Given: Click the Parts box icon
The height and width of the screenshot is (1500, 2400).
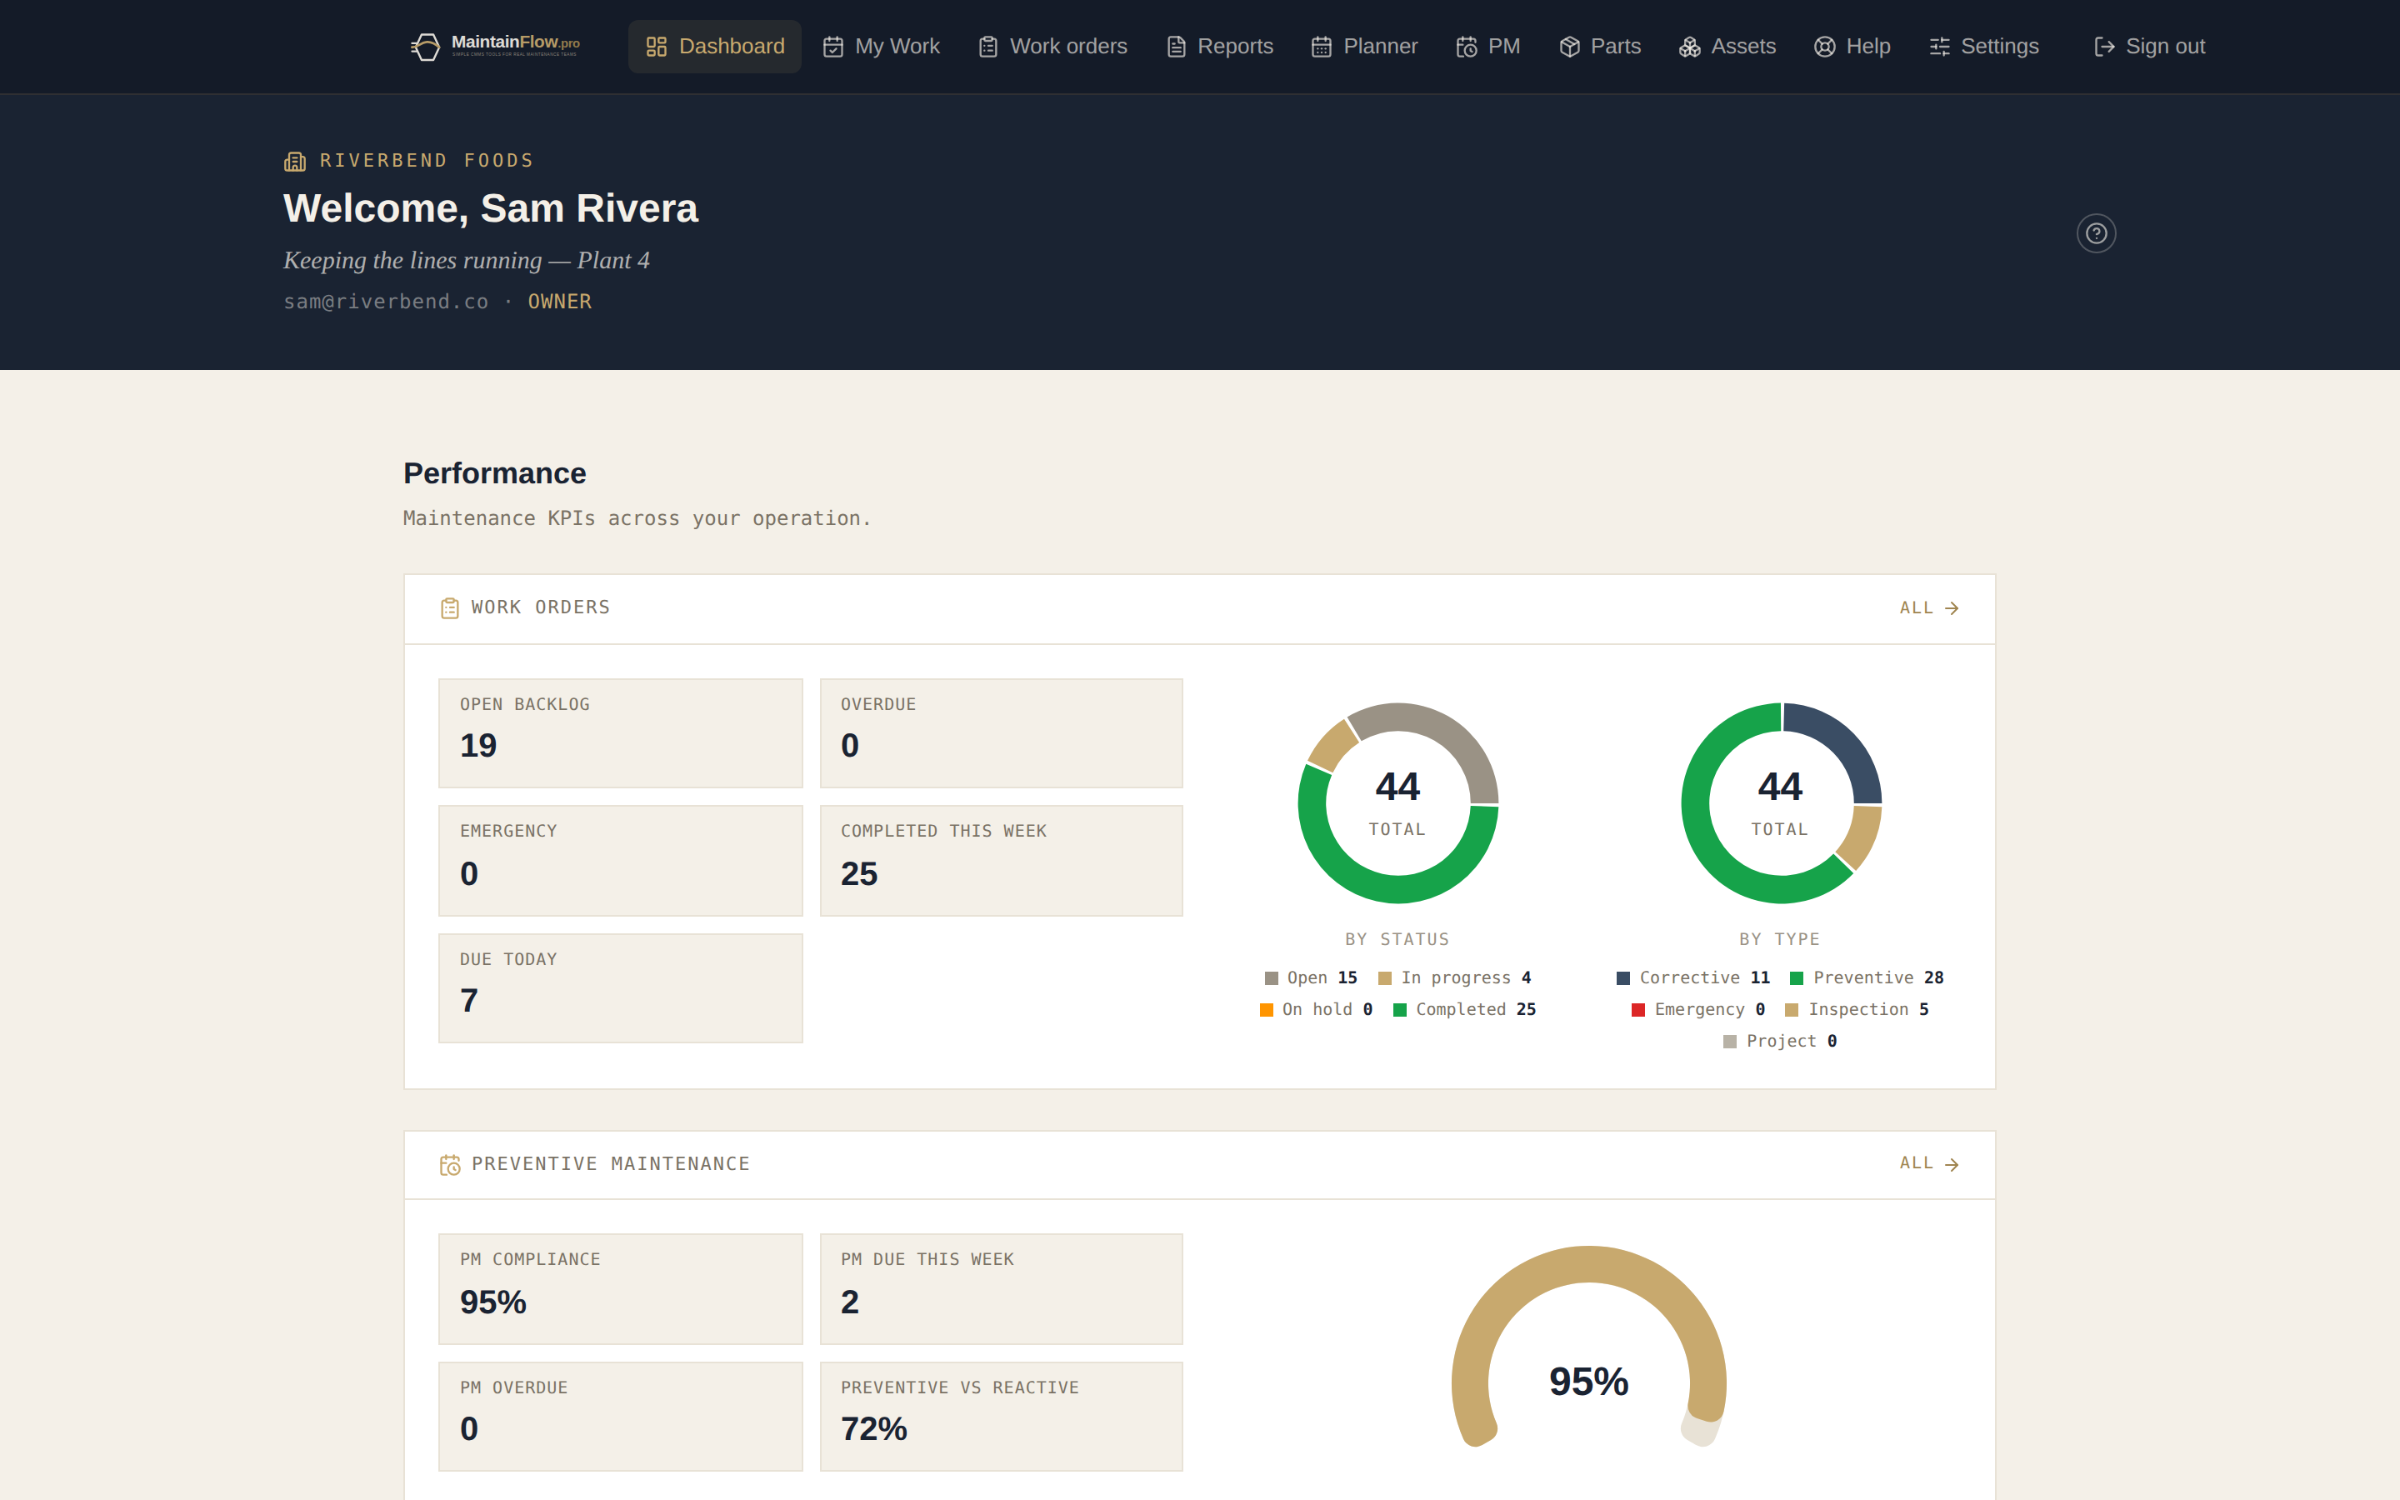Looking at the screenshot, I should point(1569,47).
